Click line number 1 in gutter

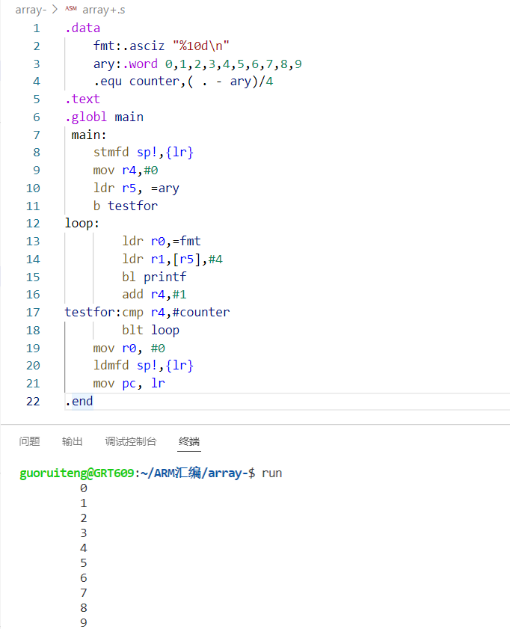(x=37, y=28)
